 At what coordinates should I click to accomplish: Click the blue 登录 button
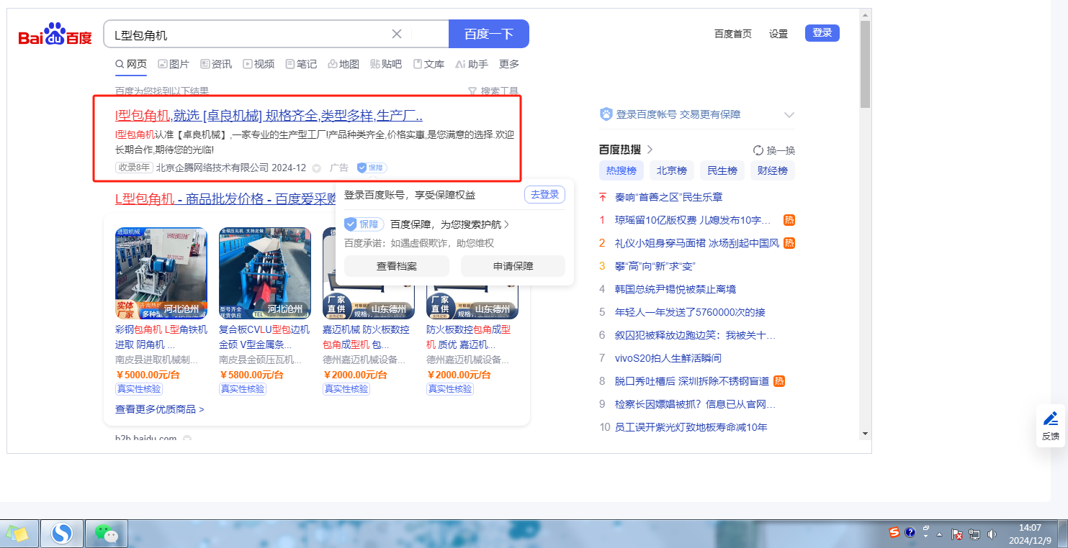click(x=822, y=33)
